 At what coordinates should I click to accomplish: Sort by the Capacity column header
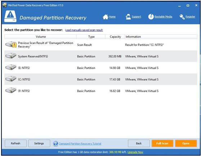tap(115, 37)
